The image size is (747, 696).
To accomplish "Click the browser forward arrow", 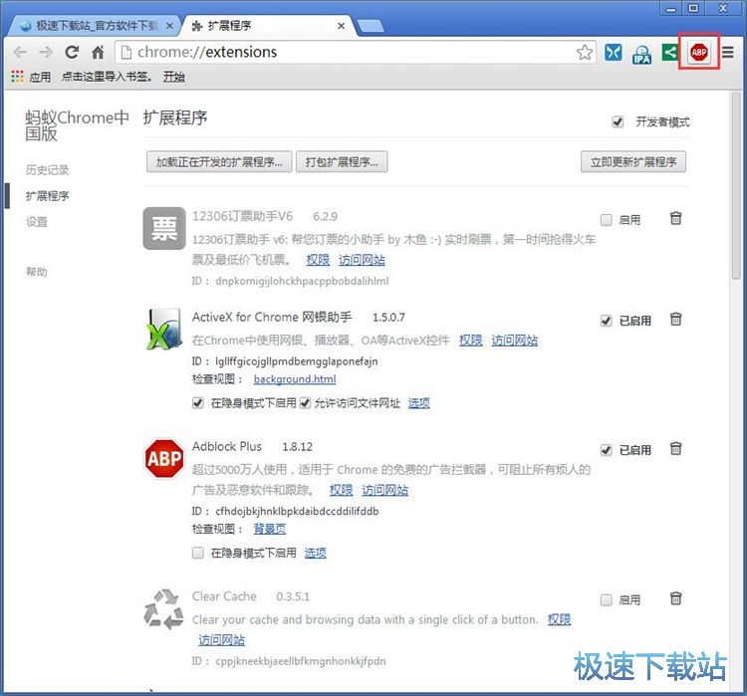I will pos(46,52).
